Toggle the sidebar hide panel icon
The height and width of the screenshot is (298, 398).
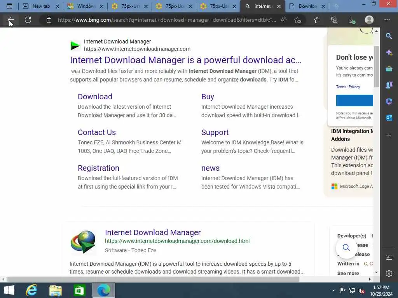[x=389, y=257]
